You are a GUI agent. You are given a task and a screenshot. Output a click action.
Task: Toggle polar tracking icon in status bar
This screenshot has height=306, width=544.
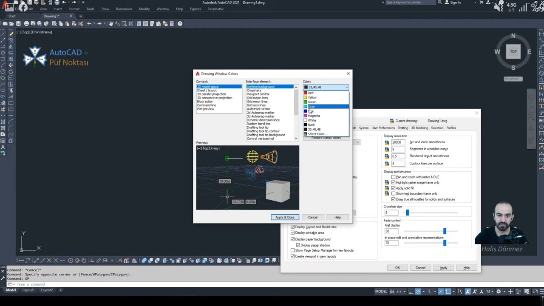(x=418, y=292)
